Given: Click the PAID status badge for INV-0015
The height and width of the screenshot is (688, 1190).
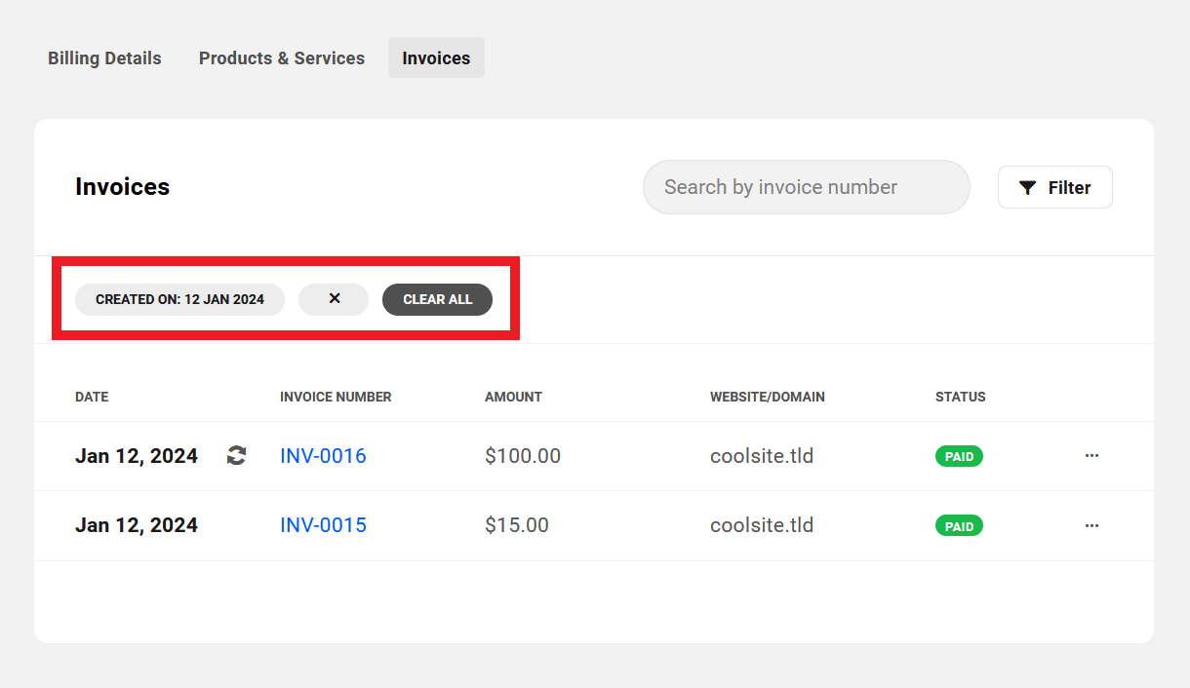Looking at the screenshot, I should [959, 525].
